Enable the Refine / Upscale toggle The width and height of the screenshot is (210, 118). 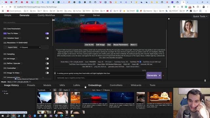[47, 63]
